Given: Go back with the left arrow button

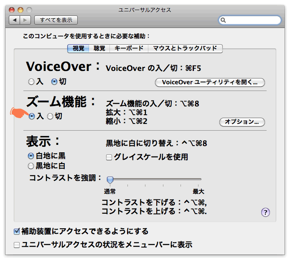Looking at the screenshot, I should (15, 20).
